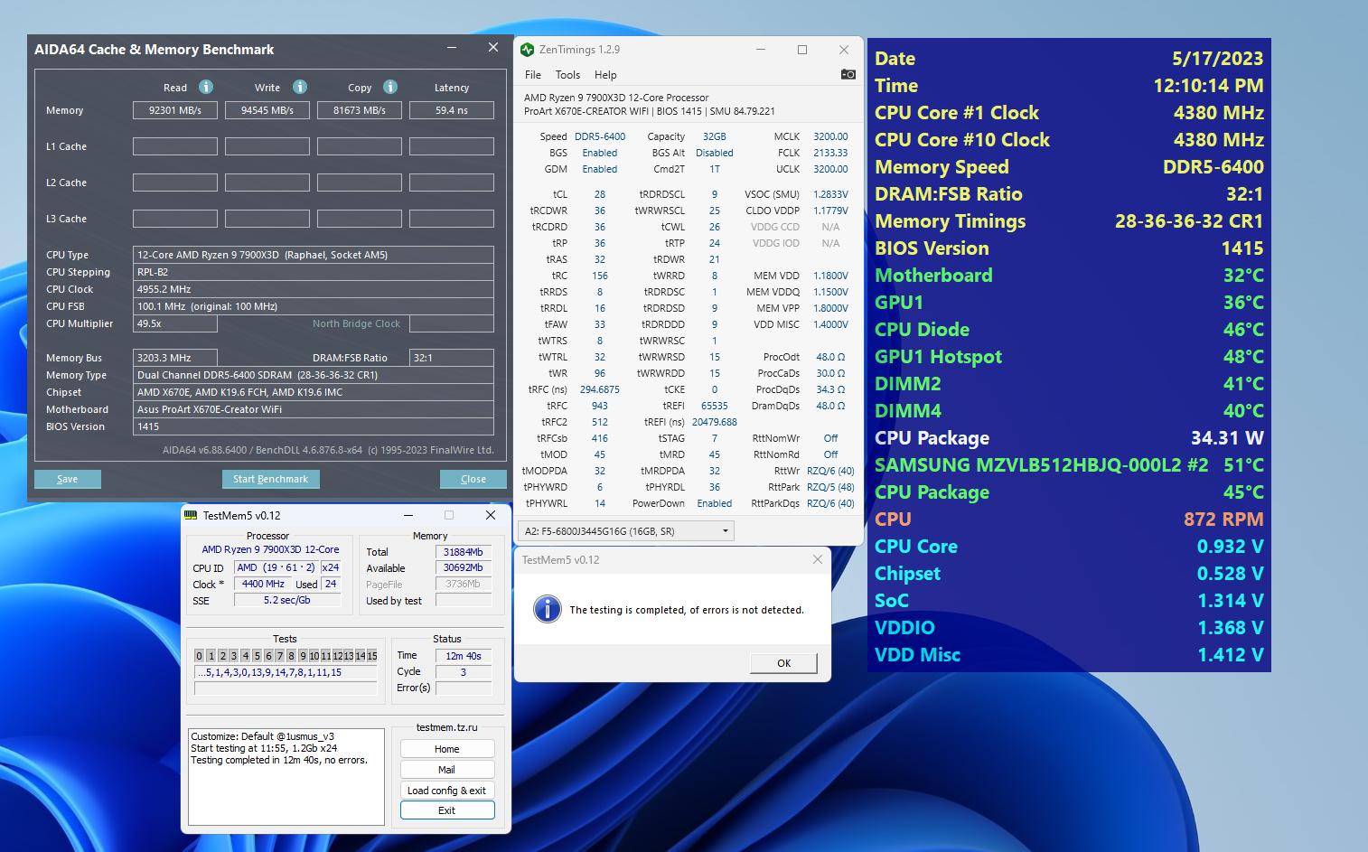The image size is (1368, 852).
Task: Click the Memory Write field 94545 MB/s
Action: click(x=267, y=110)
